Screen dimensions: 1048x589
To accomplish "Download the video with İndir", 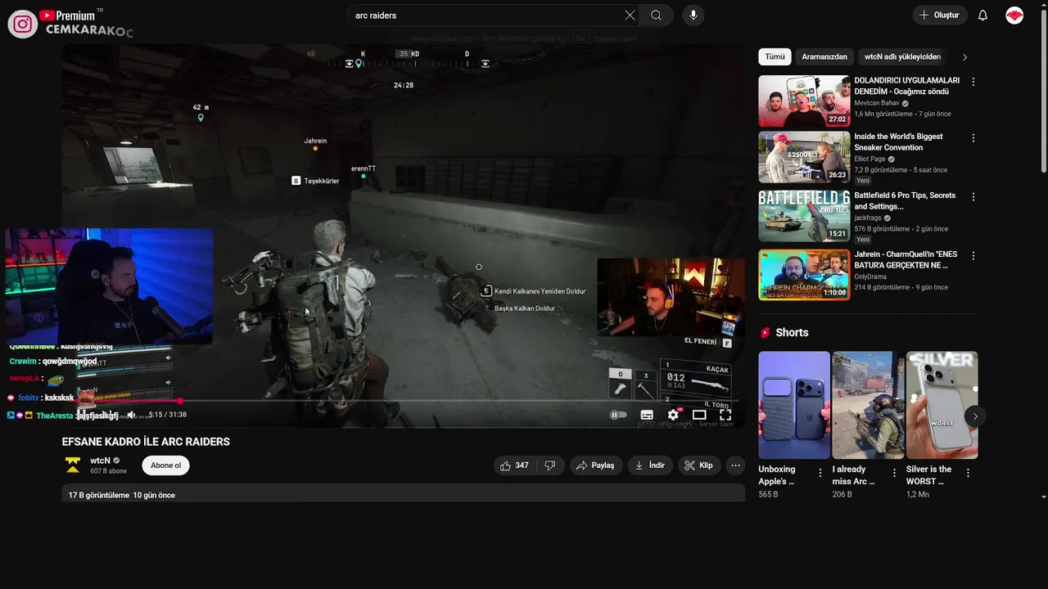I will coord(649,465).
